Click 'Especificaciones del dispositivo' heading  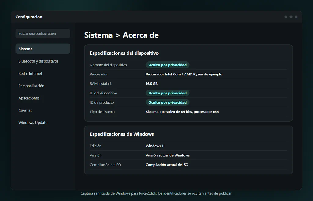point(124,53)
